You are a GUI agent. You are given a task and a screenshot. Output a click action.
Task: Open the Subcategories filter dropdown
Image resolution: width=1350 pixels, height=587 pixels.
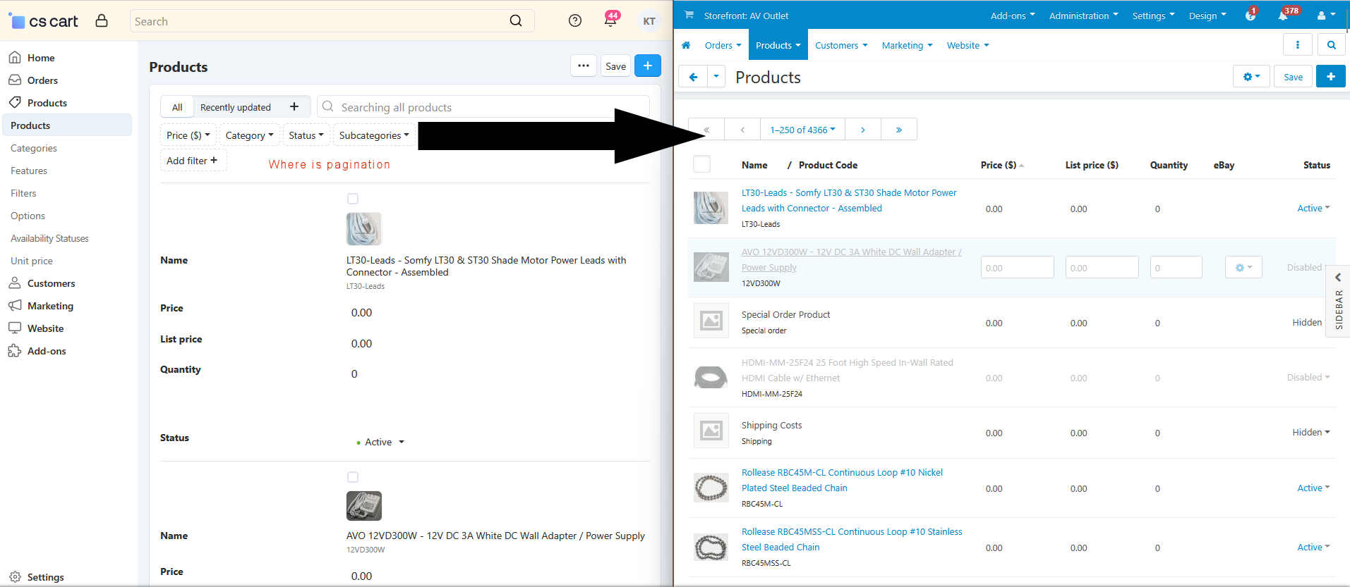coord(374,135)
